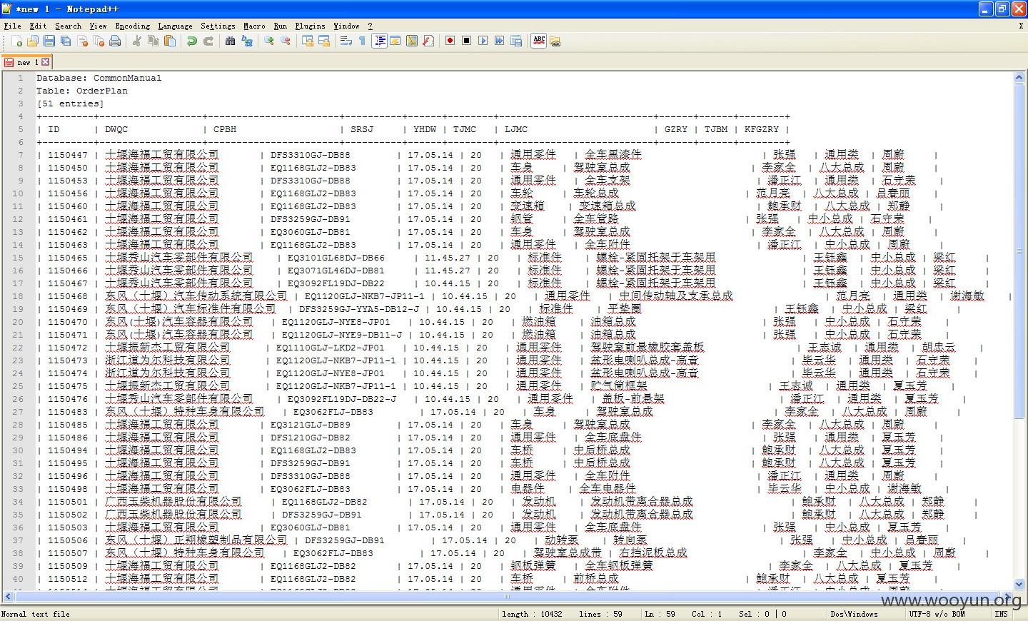Click 'UTF-8 w/o BOM' encoding status

937,614
